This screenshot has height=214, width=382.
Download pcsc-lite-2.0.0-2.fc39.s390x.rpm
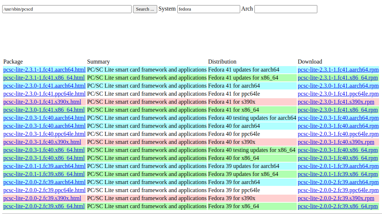(x=336, y=198)
